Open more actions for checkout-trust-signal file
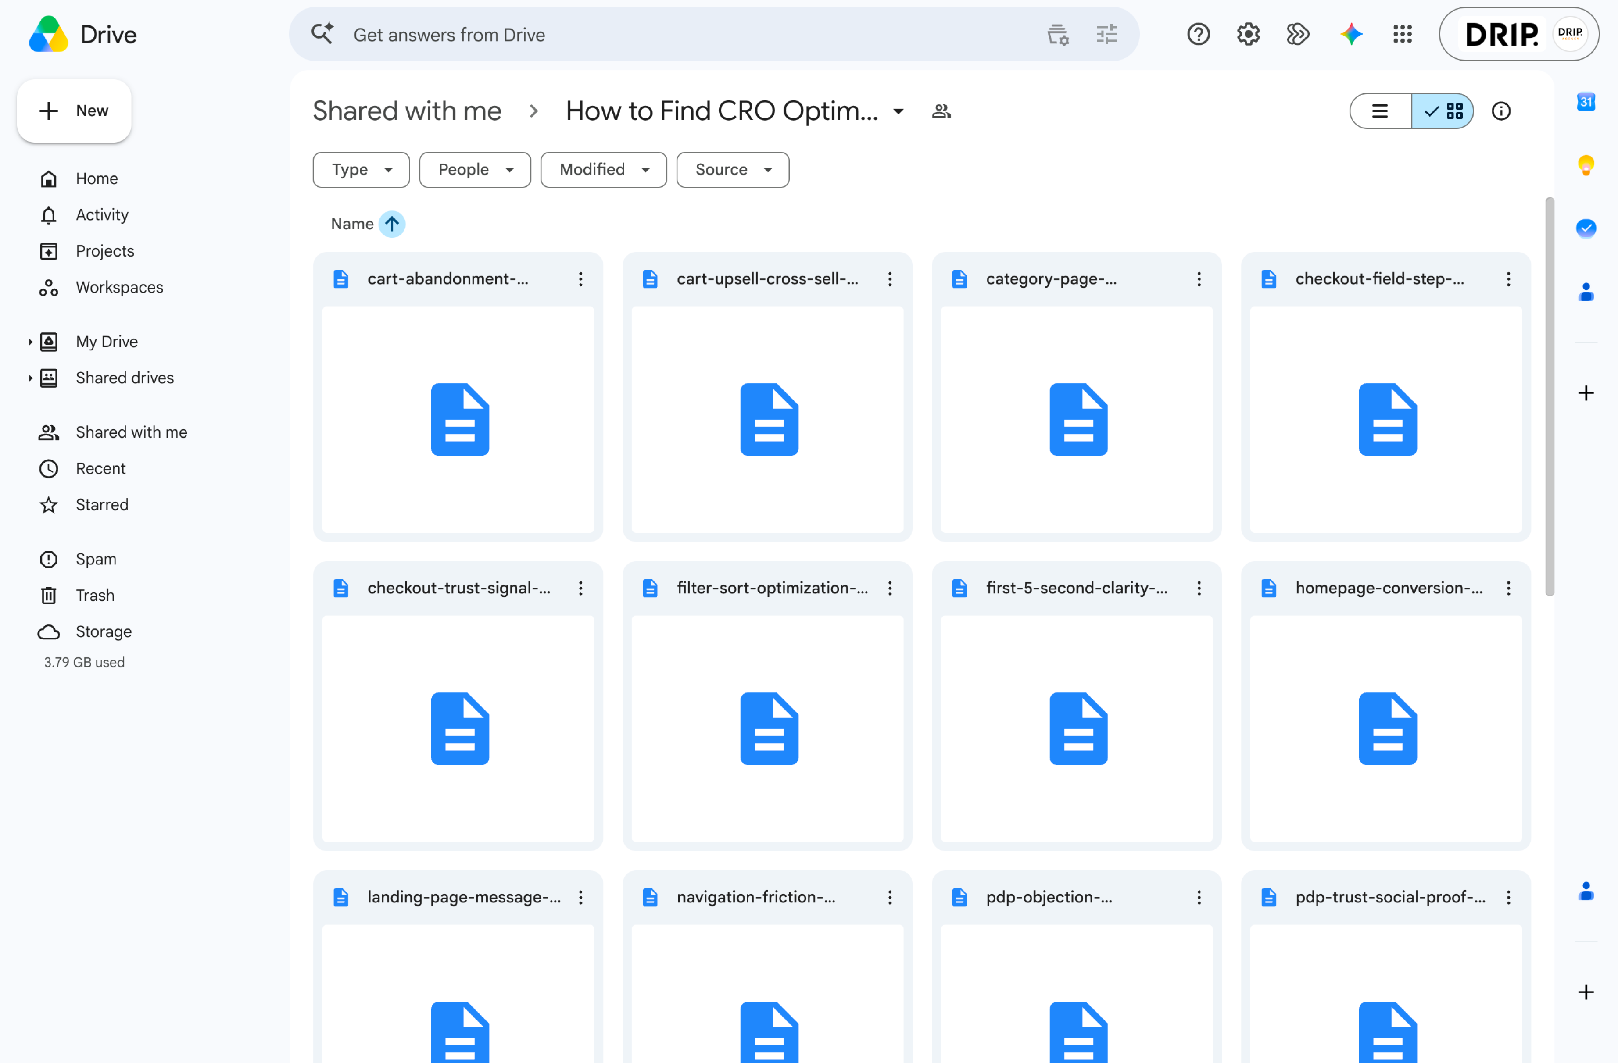 pos(580,588)
